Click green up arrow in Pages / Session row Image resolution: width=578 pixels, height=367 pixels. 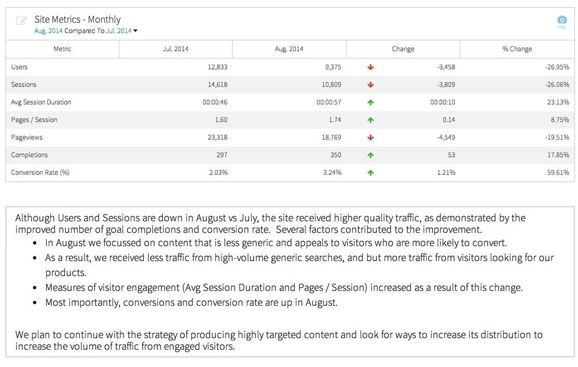pos(370,120)
